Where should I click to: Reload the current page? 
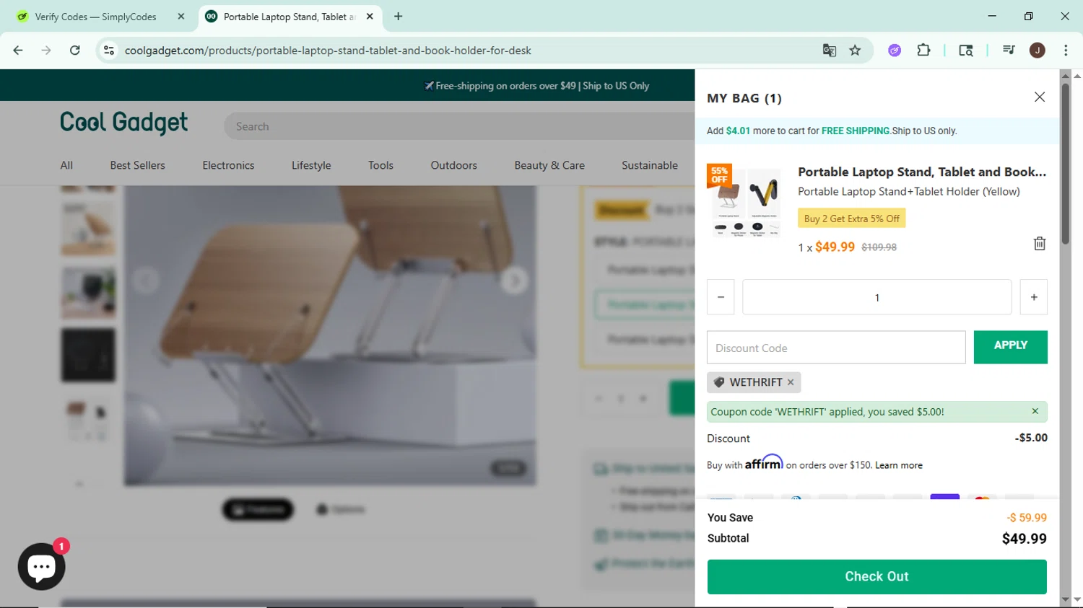coord(74,50)
